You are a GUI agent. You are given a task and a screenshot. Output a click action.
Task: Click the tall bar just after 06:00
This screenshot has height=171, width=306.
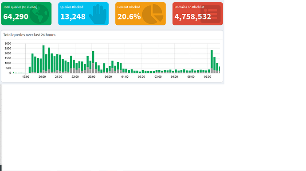[212, 61]
